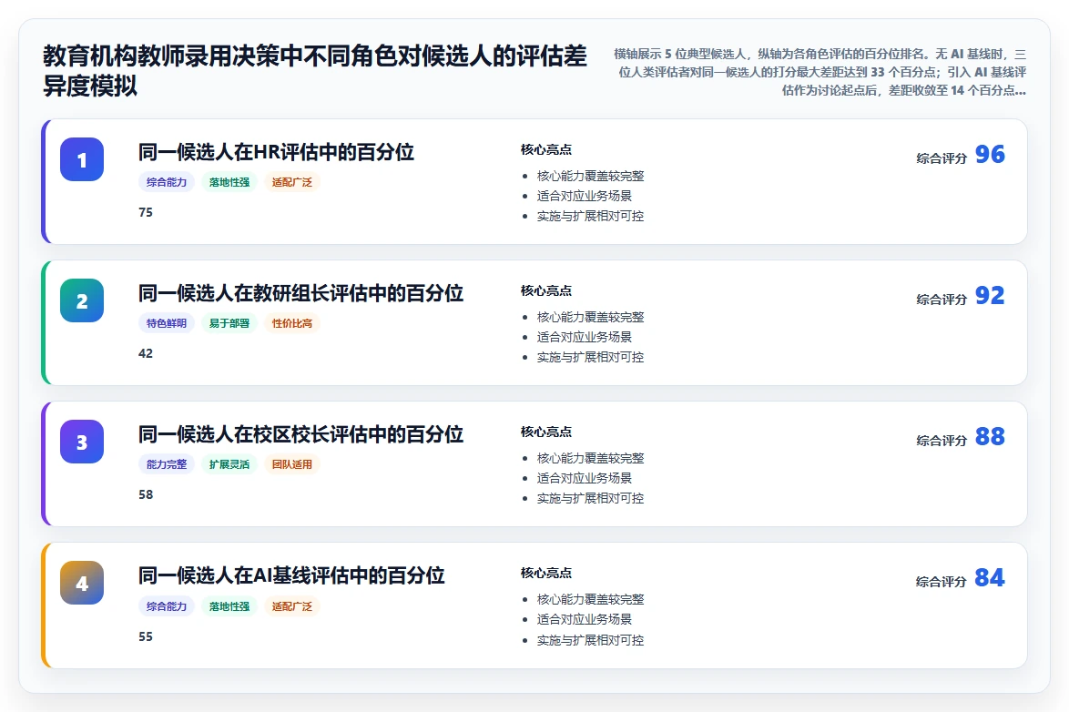Click the percentile value 58
Image resolution: width=1069 pixels, height=712 pixels.
coord(146,494)
